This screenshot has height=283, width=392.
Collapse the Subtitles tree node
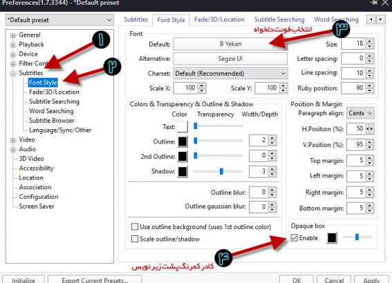[x=12, y=73]
